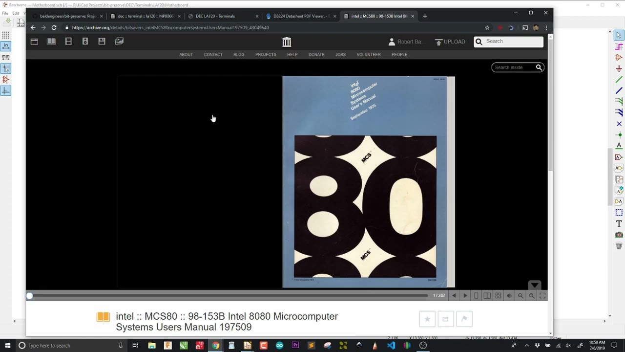This screenshot has height=352, width=625.
Task: Go to the previous page in book reader
Action: 454,296
